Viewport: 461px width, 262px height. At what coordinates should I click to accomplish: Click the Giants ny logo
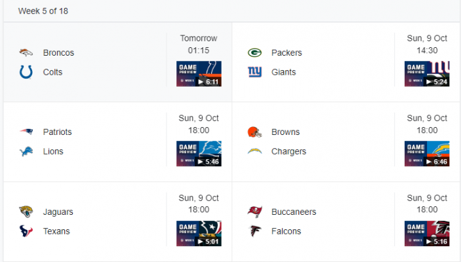(254, 72)
